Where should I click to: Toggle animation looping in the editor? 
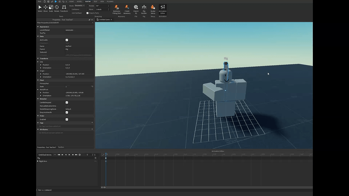(x=80, y=154)
